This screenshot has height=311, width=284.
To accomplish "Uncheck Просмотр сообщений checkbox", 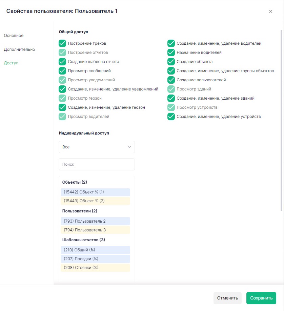I will pyautogui.click(x=62, y=70).
